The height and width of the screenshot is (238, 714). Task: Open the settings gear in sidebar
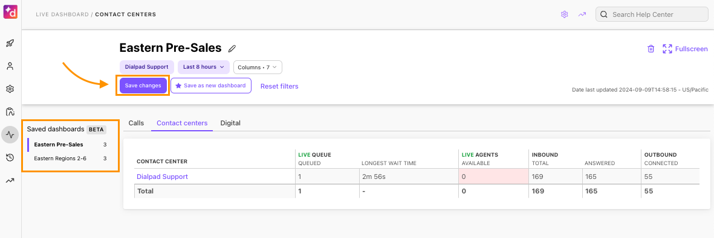10,89
